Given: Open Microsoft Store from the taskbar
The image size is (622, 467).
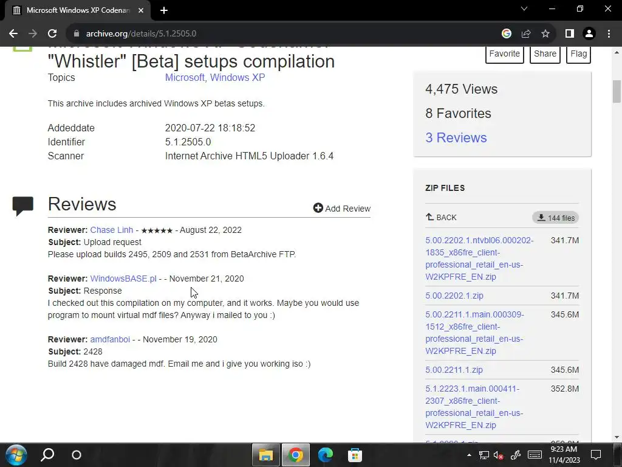Looking at the screenshot, I should pyautogui.click(x=355, y=455).
